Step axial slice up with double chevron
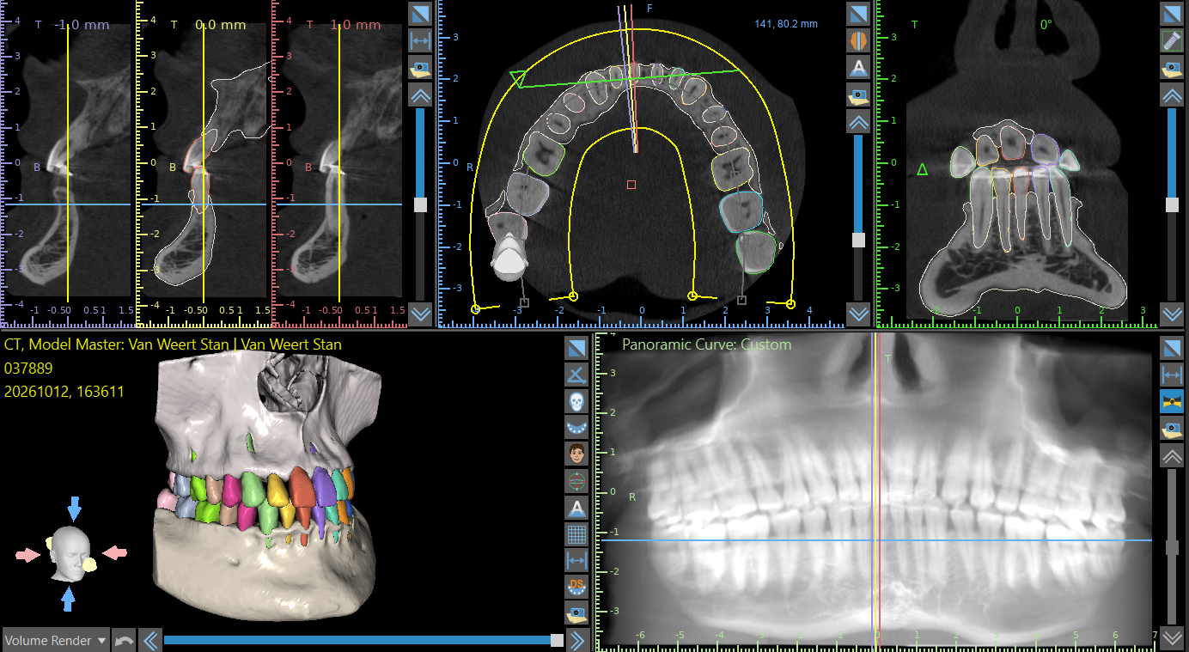 [x=858, y=121]
